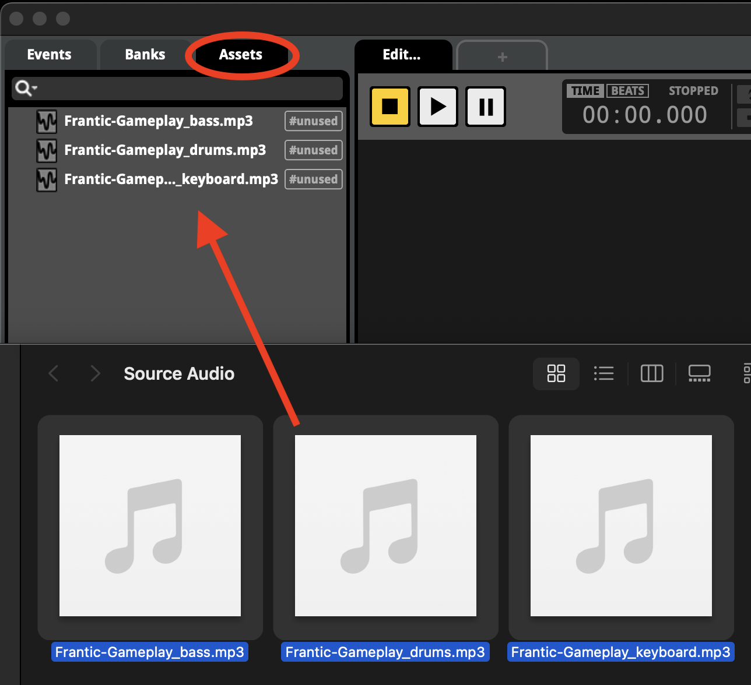Click the Pause button in transport
Viewport: 751px width, 685px height.
486,107
